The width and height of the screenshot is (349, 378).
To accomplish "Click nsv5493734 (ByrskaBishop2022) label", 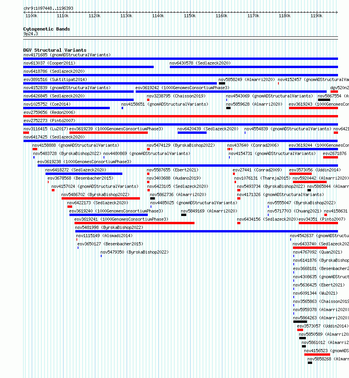I will [271, 186].
